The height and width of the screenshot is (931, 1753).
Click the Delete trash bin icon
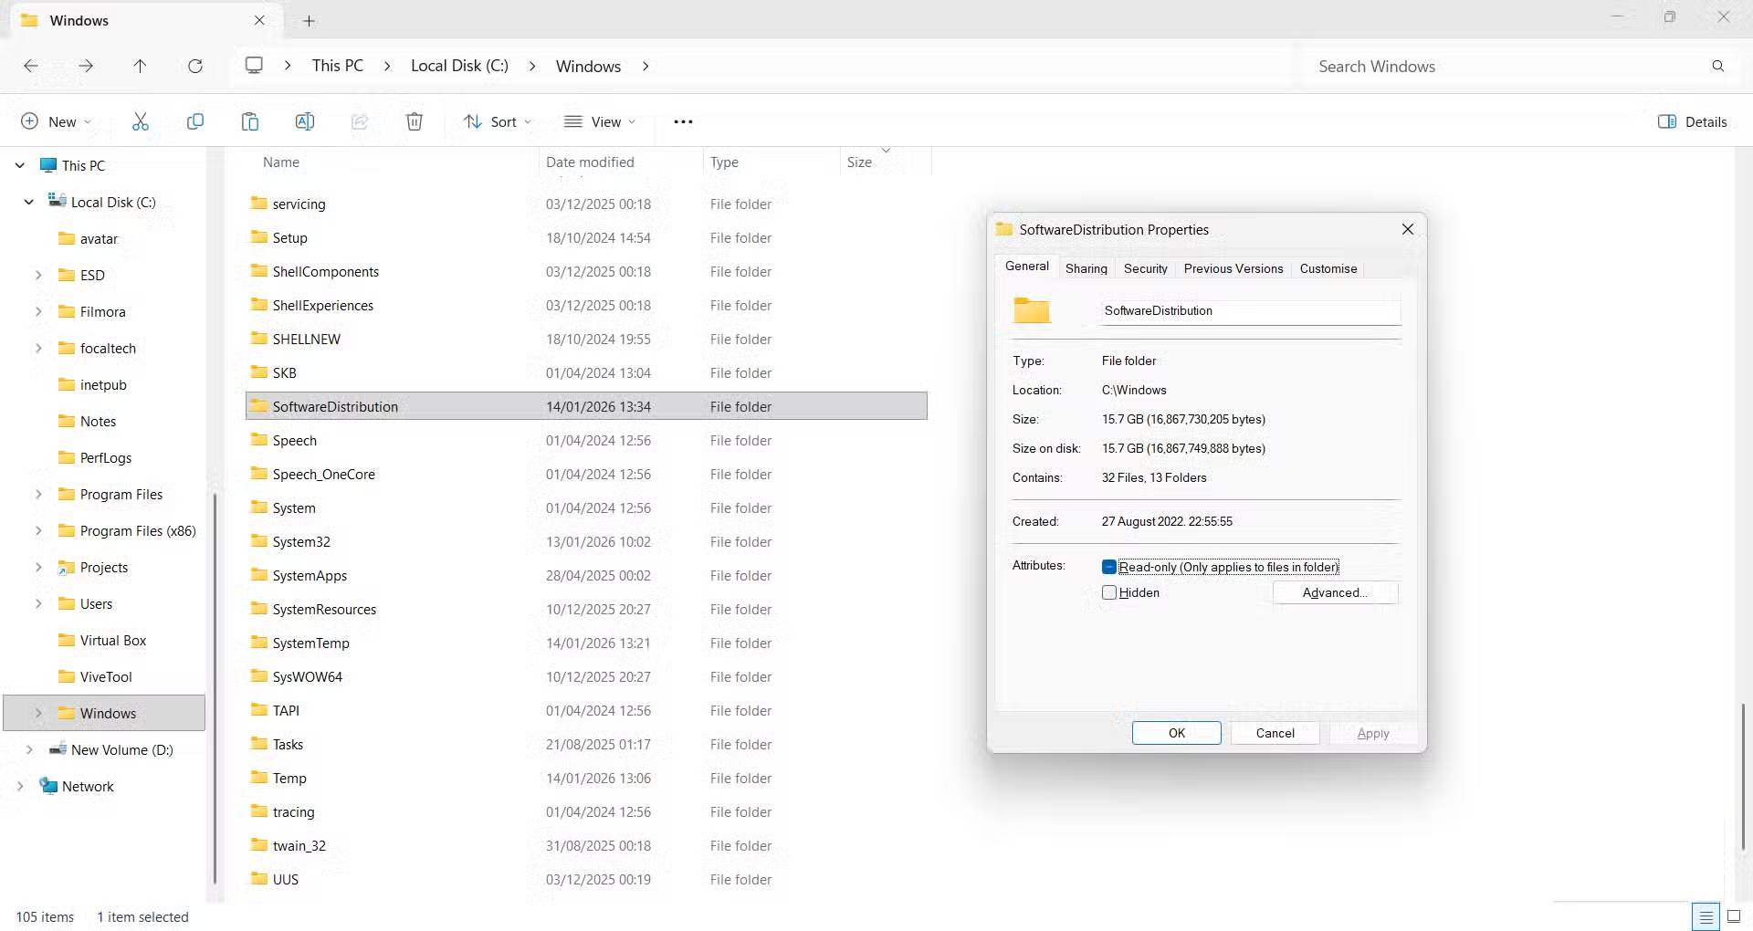click(x=414, y=121)
